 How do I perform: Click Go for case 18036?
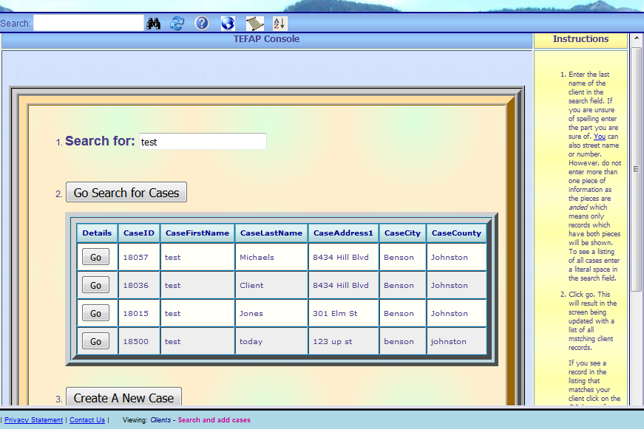[x=95, y=285]
